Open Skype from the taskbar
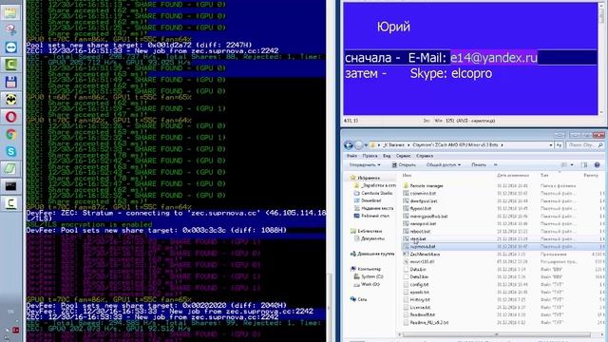Image resolution: width=608 pixels, height=342 pixels. (x=10, y=152)
